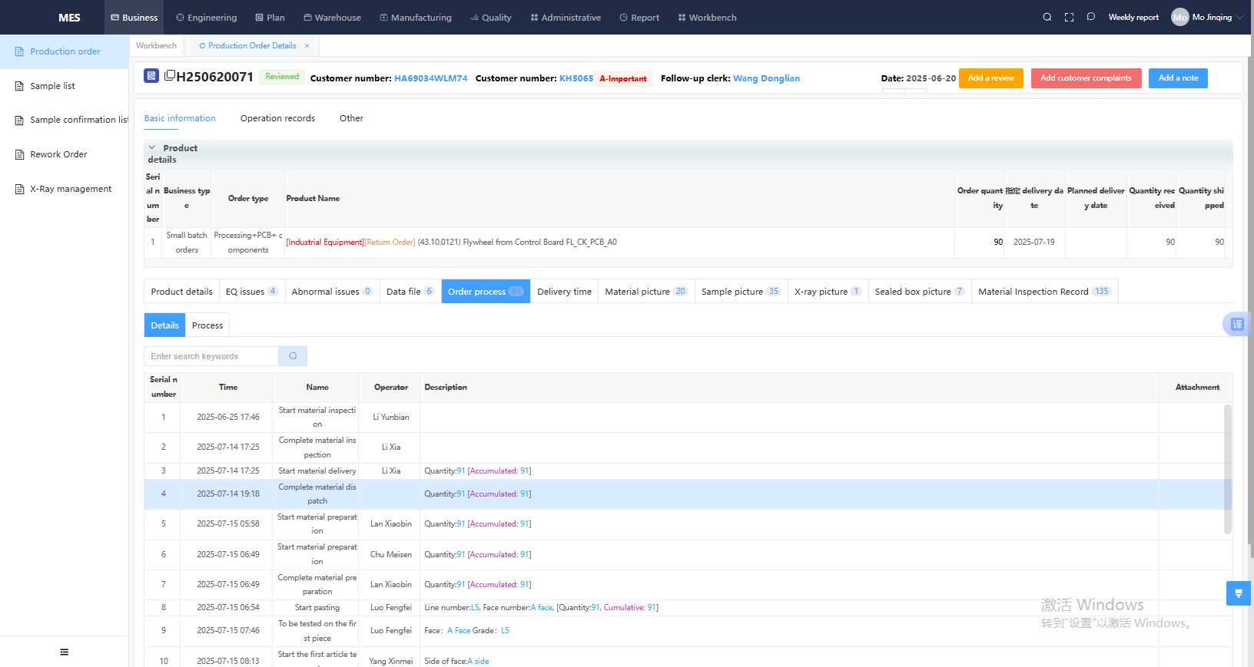
Task: Switch to the Process sub-tab
Action: pos(207,325)
